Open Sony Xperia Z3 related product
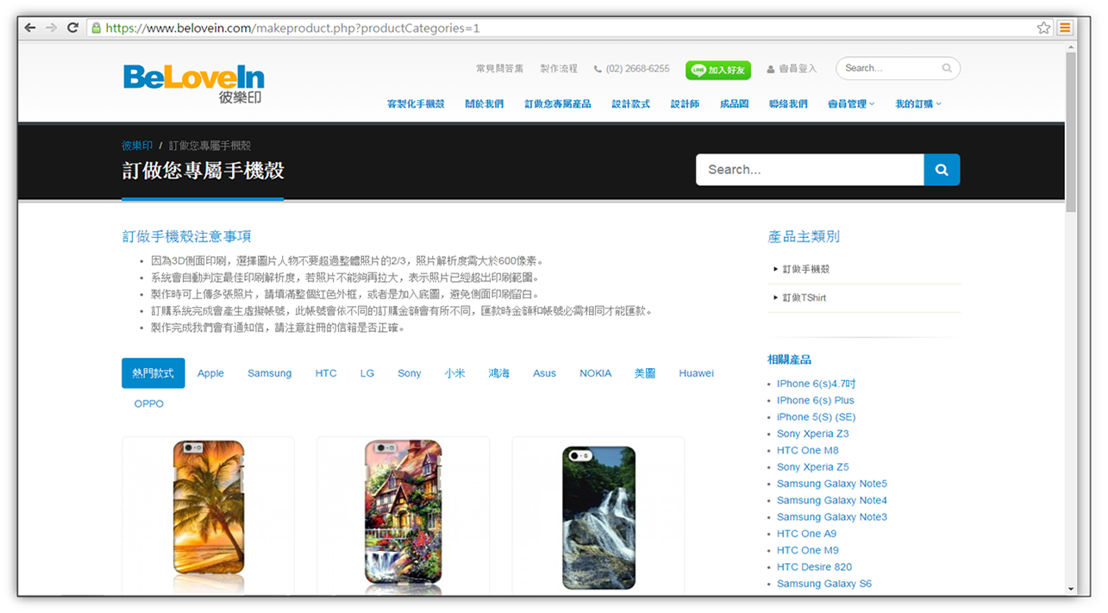The height and width of the screenshot is (613, 1108). click(x=813, y=434)
